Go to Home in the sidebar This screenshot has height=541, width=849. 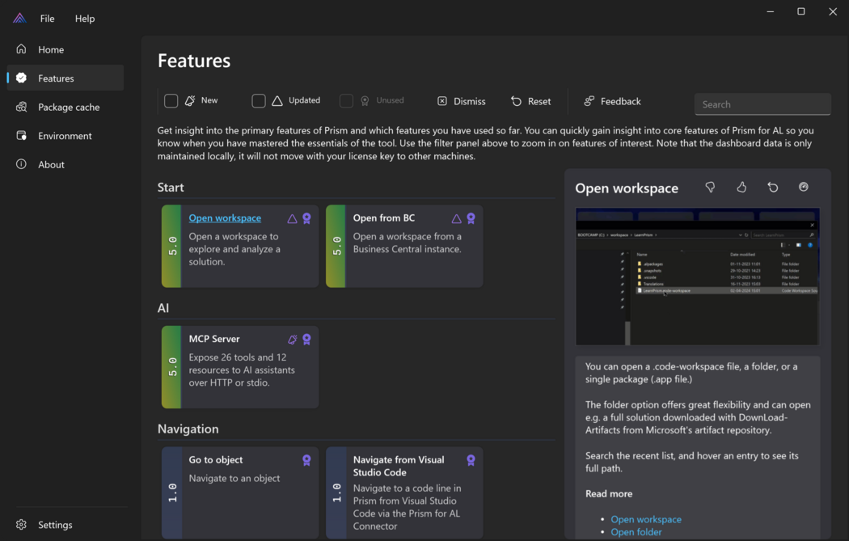tap(65, 49)
